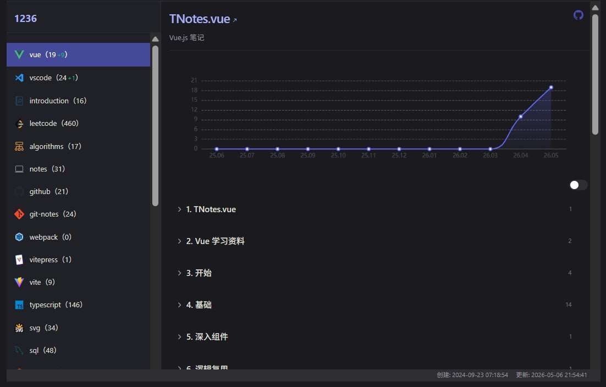Click the sidebar scroll-up arrow

(x=156, y=39)
